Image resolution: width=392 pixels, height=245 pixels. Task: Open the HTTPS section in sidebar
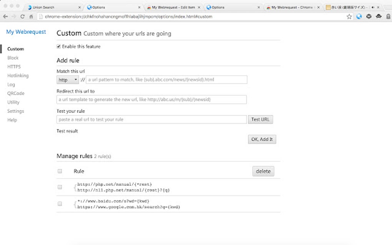pyautogui.click(x=14, y=67)
